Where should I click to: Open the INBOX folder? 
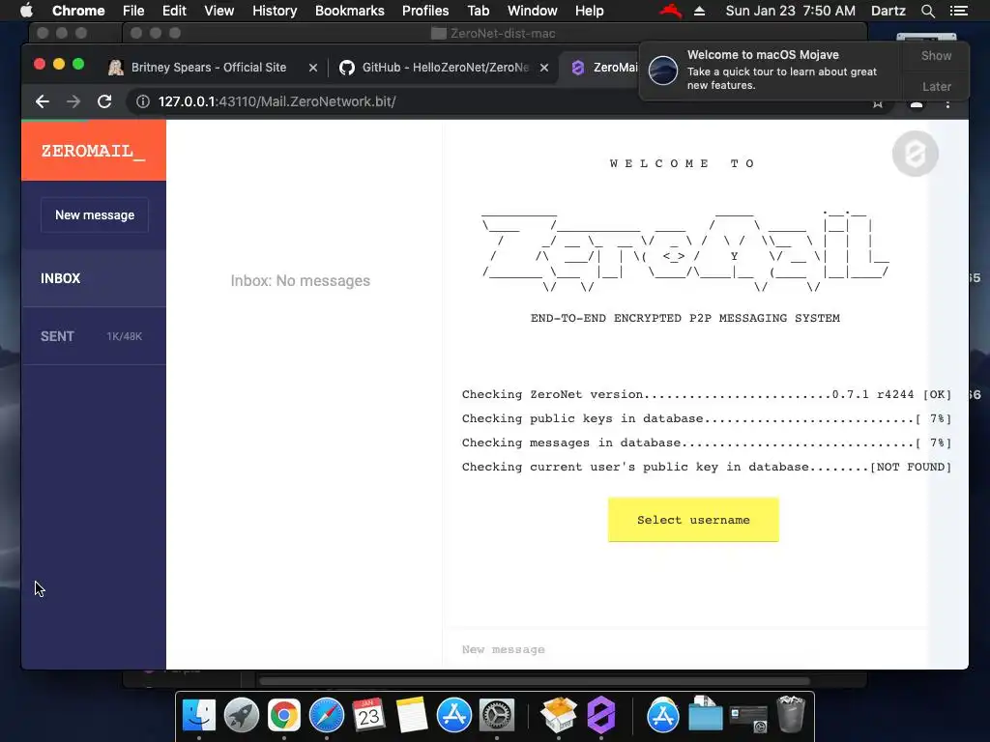click(x=94, y=278)
